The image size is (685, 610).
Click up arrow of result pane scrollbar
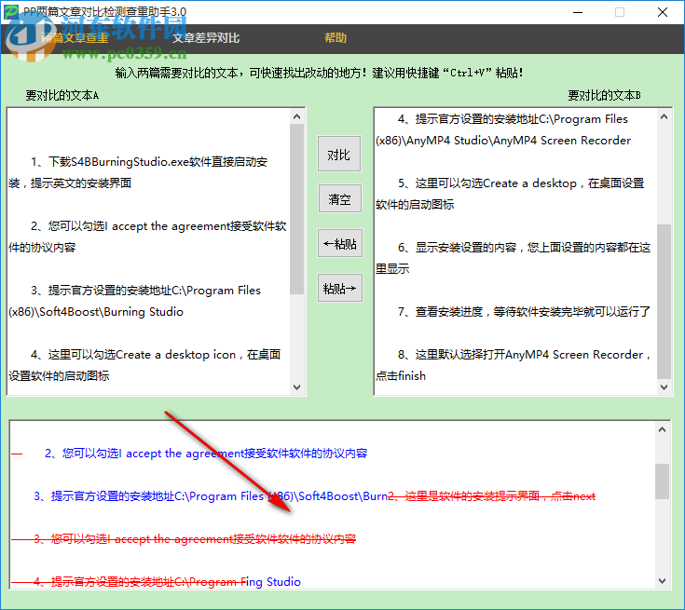[663, 429]
